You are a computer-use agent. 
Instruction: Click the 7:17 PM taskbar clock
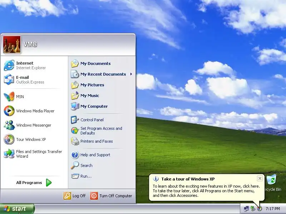273,209
